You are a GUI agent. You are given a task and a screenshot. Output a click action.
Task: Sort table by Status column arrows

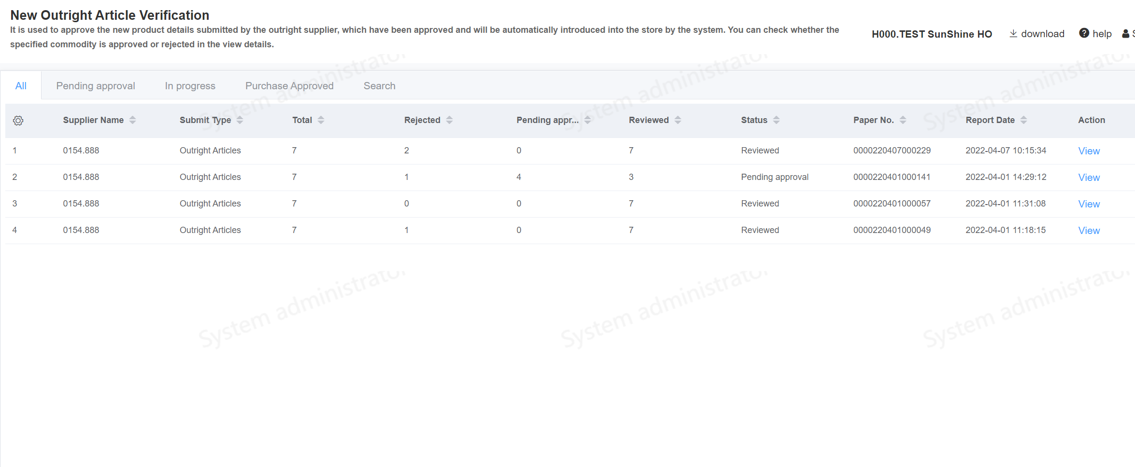[776, 120]
